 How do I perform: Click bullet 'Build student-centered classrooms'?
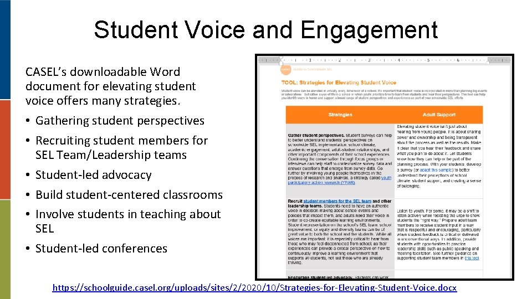click(x=129, y=194)
